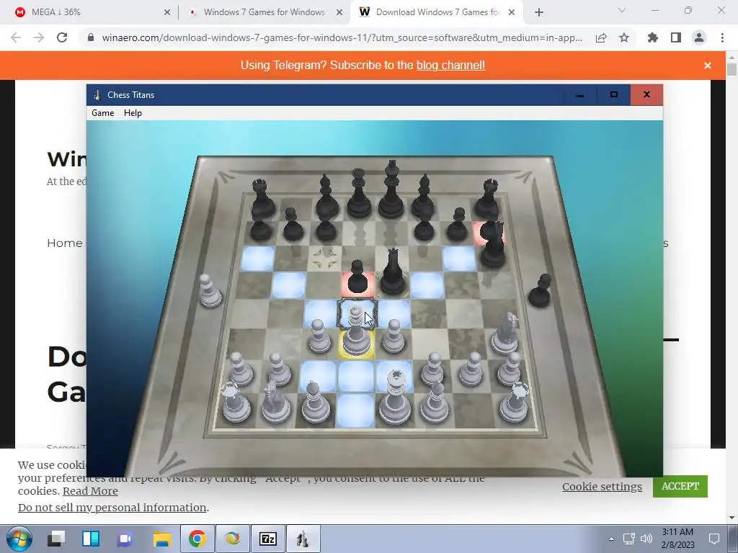Image resolution: width=738 pixels, height=553 pixels.
Task: Click the Home navigation link
Action: (x=64, y=243)
